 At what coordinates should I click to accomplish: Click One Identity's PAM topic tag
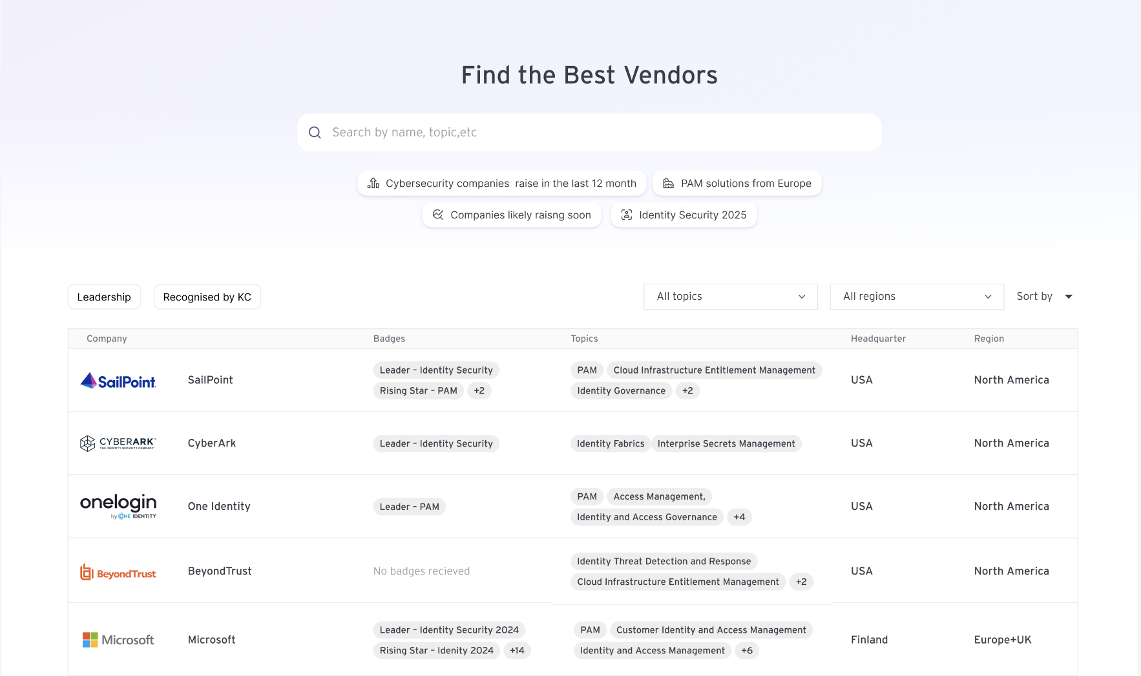[587, 497]
